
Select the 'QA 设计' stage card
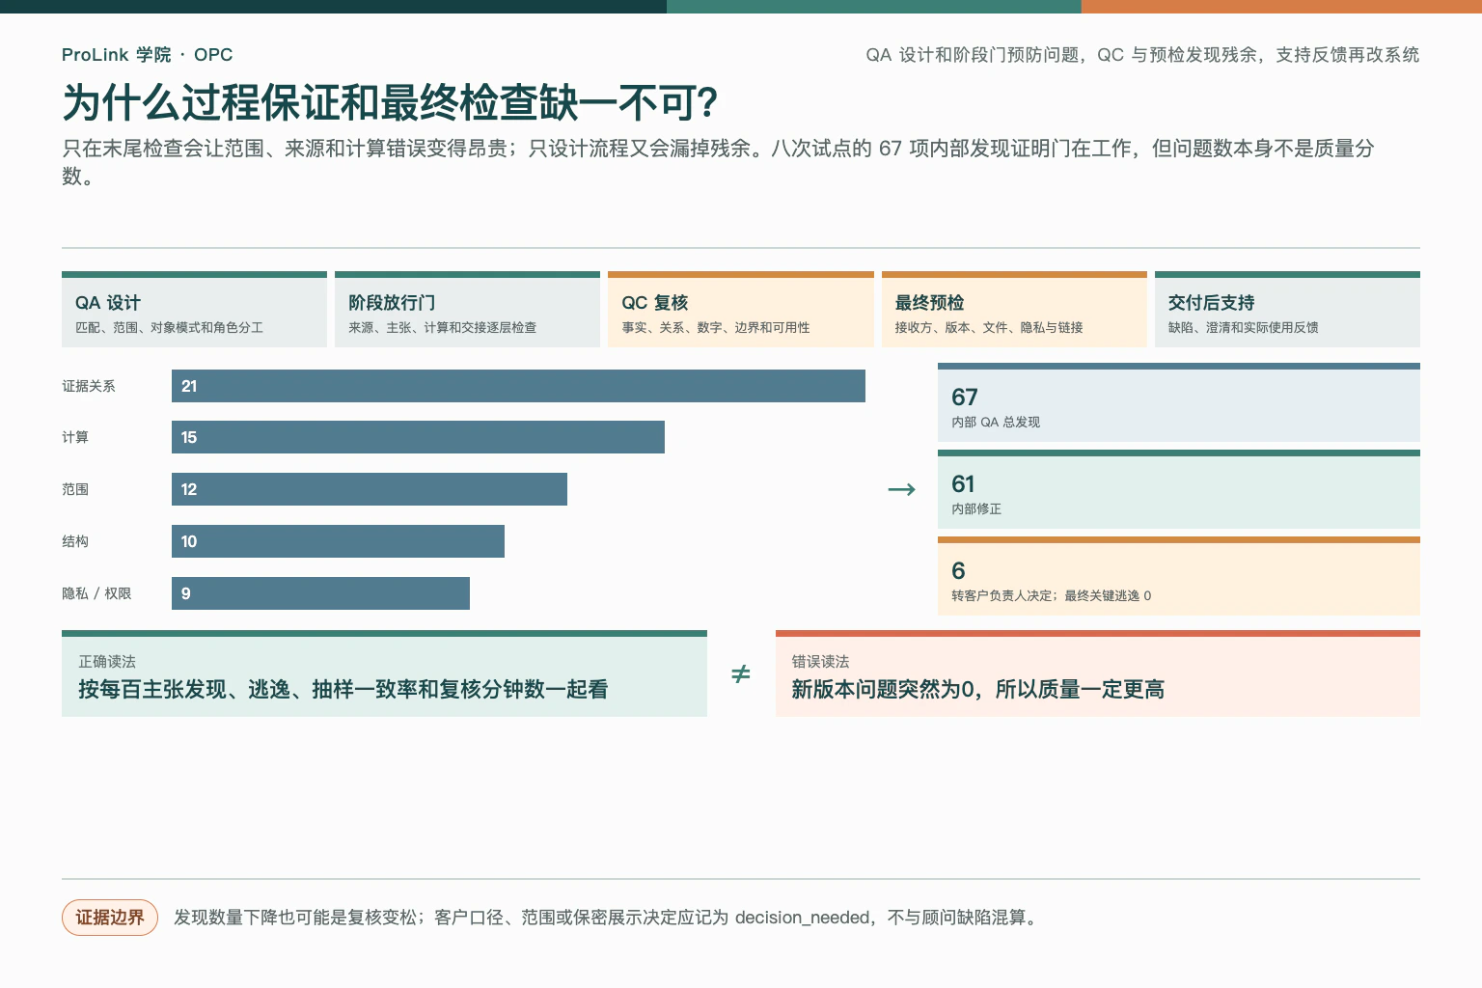pos(194,310)
